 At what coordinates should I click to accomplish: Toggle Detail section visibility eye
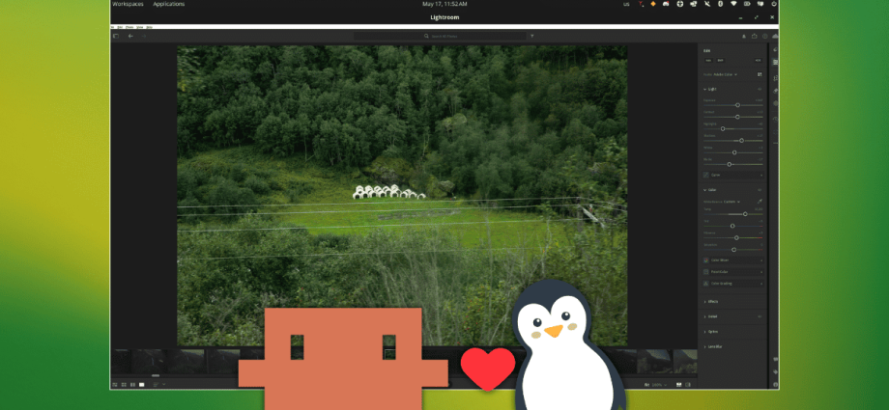[x=760, y=316]
